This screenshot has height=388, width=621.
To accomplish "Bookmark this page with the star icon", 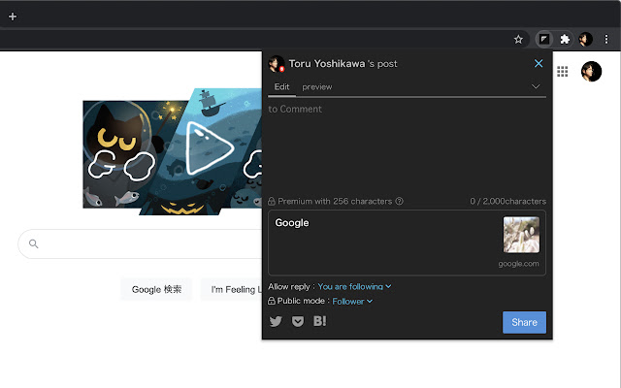I will (x=518, y=40).
